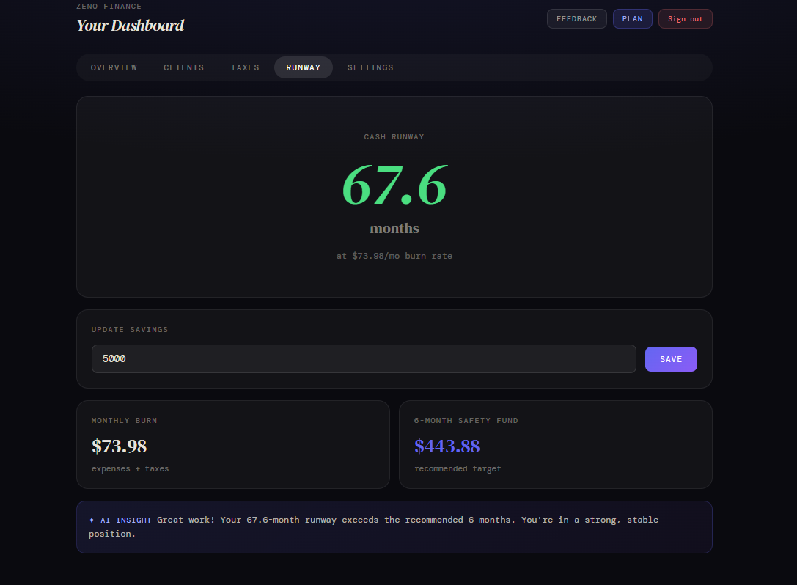
Task: Click the 'CASH RUNWAY' label
Action: click(x=394, y=137)
